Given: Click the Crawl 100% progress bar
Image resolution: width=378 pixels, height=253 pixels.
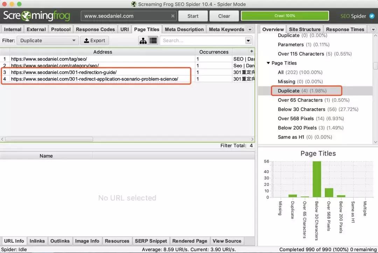Looking at the screenshot, I should [285, 16].
